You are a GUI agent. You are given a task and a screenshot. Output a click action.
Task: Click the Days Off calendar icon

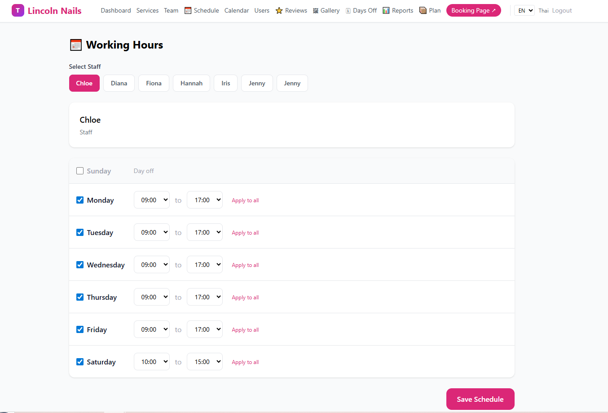(348, 10)
